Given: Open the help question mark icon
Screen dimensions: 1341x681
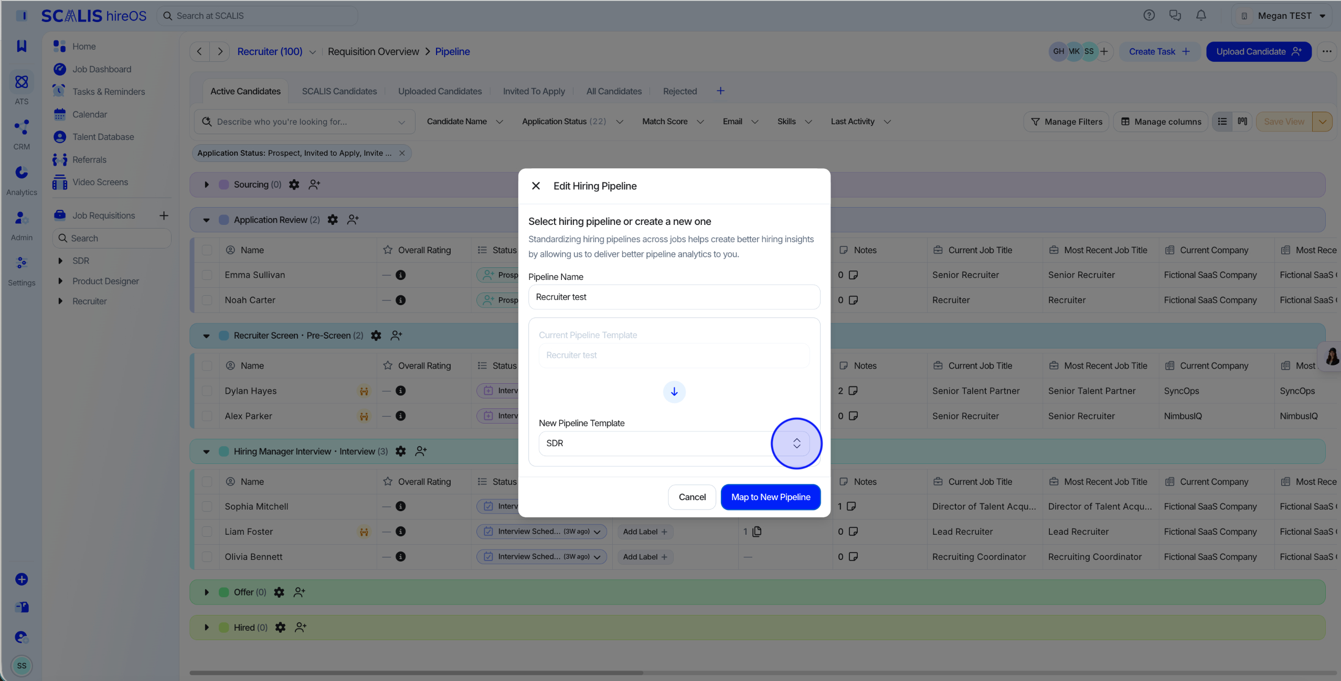Looking at the screenshot, I should click(1149, 16).
